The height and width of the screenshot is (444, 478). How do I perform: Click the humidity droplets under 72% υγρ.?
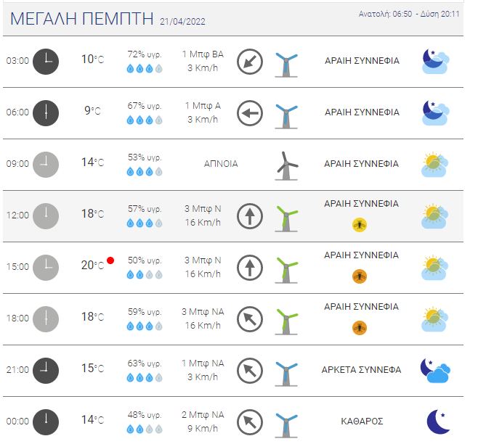tap(145, 68)
